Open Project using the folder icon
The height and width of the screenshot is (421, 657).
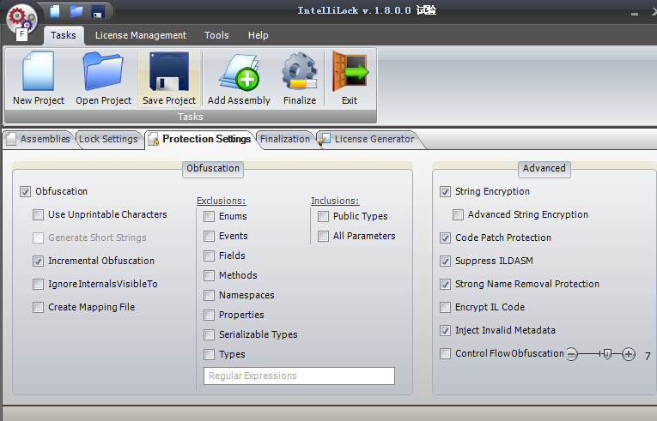click(x=104, y=78)
